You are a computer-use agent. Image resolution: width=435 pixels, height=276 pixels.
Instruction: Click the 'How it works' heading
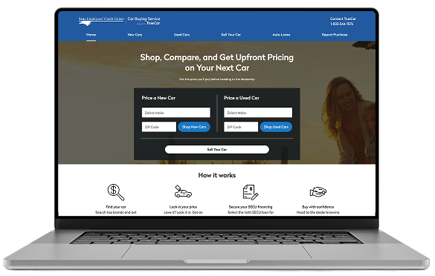point(217,175)
